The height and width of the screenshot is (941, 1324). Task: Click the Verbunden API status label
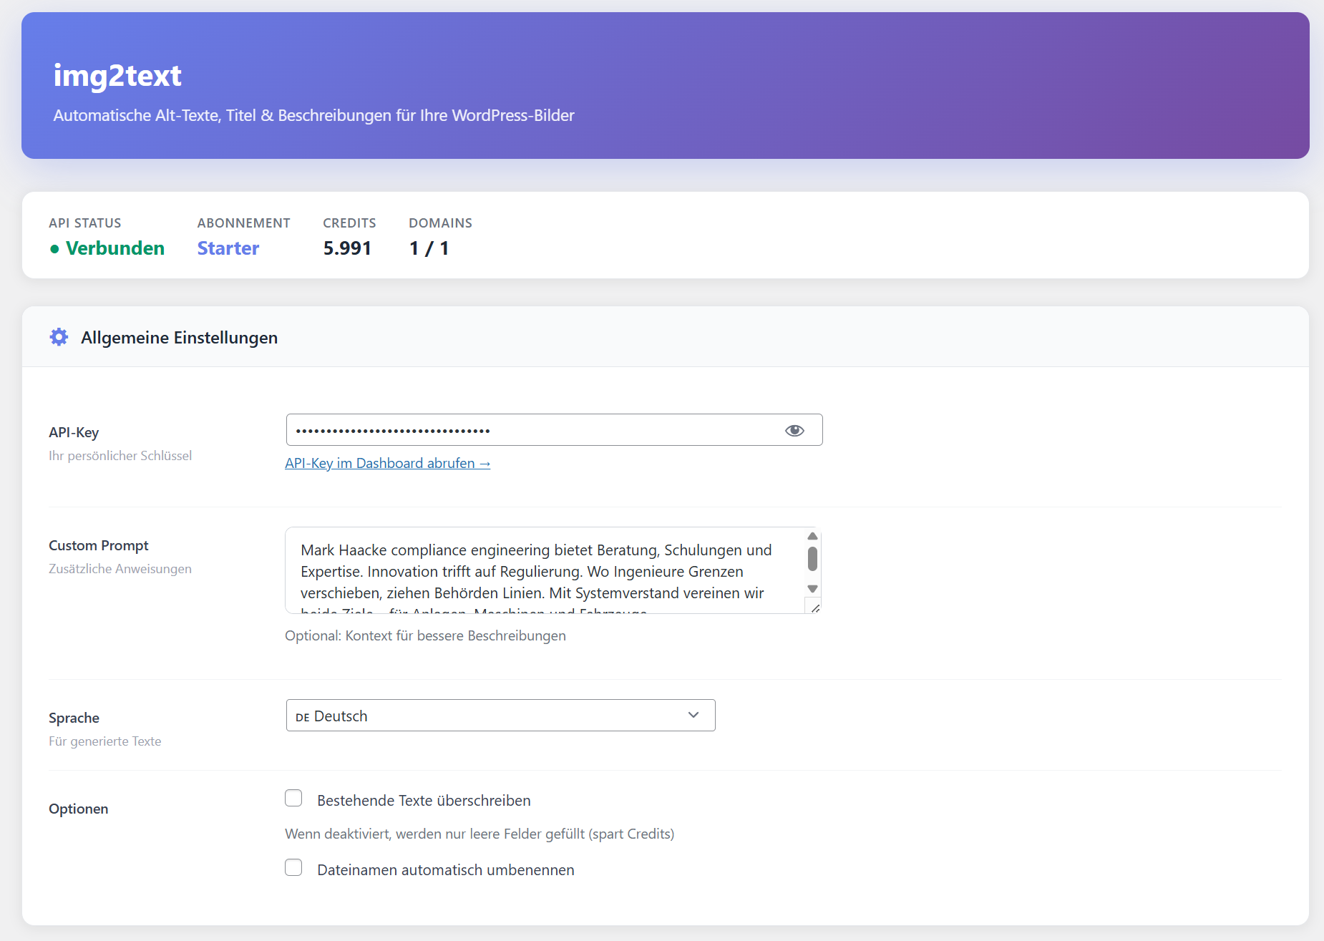coord(115,248)
